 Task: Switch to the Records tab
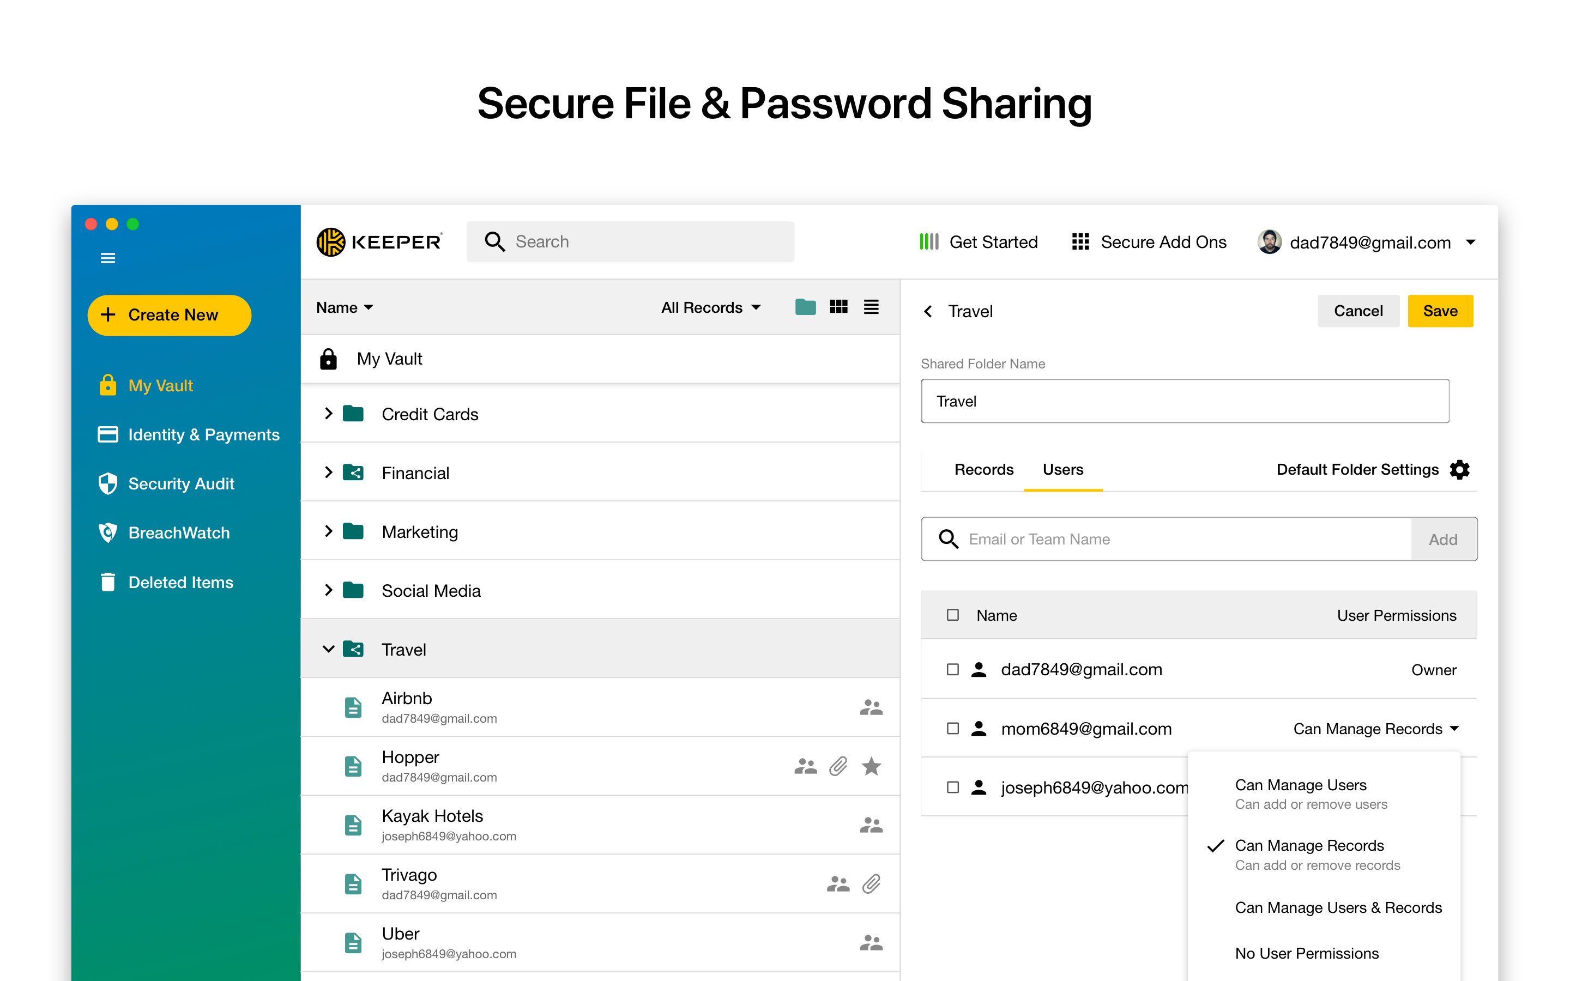[x=983, y=469]
